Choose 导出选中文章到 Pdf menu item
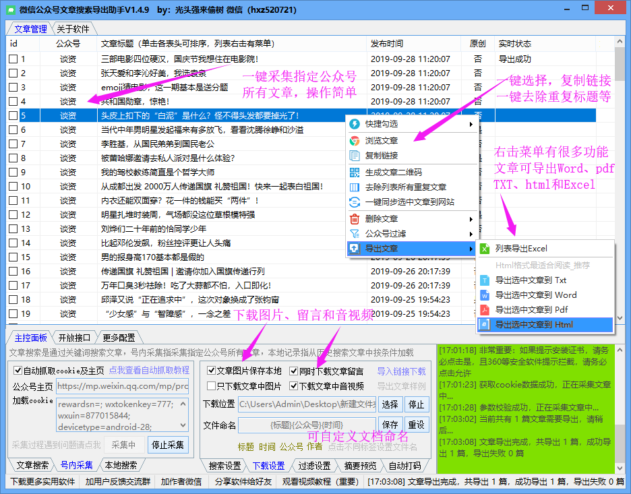The width and height of the screenshot is (631, 494). tap(545, 310)
